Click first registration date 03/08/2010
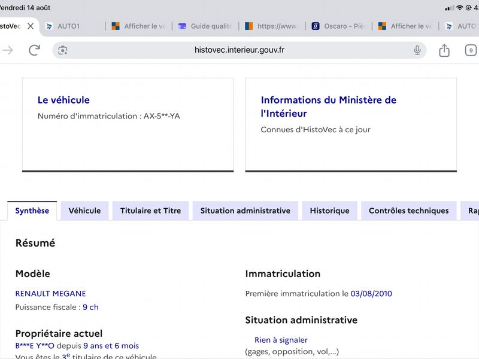 [x=371, y=294]
